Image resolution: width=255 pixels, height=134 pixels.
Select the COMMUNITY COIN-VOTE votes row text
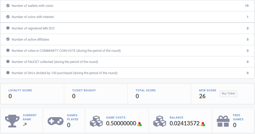(66, 51)
